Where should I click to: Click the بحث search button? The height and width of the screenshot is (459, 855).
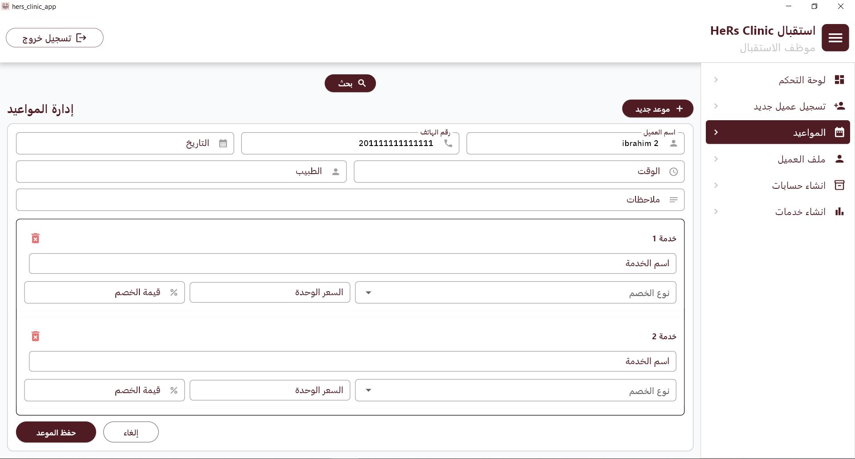[x=350, y=83]
